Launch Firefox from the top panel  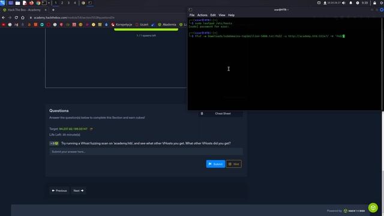pyautogui.click(x=31, y=3)
